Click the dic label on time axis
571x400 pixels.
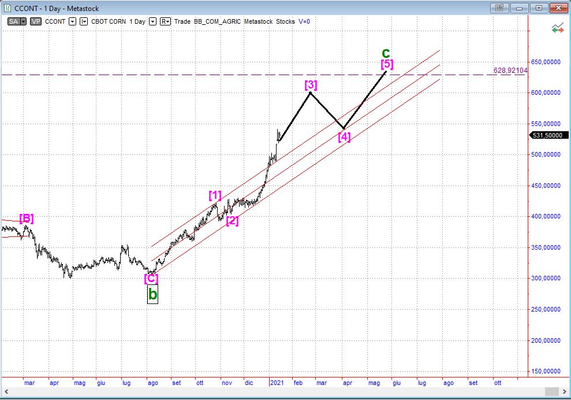[x=249, y=383]
